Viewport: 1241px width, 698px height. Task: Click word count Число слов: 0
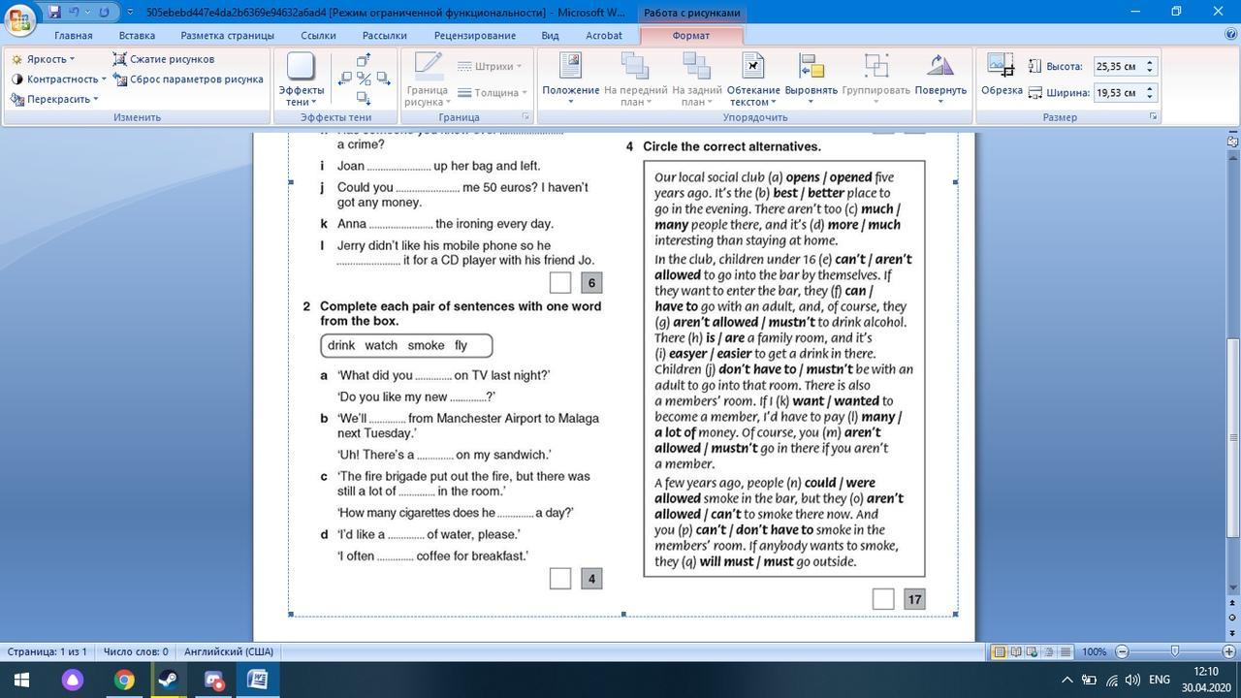pyautogui.click(x=136, y=651)
